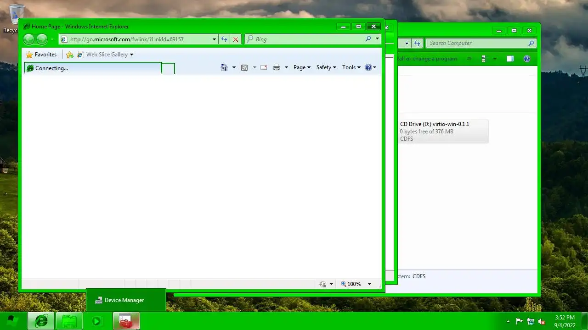Open the Safety menu
The width and height of the screenshot is (588, 330).
[326, 67]
